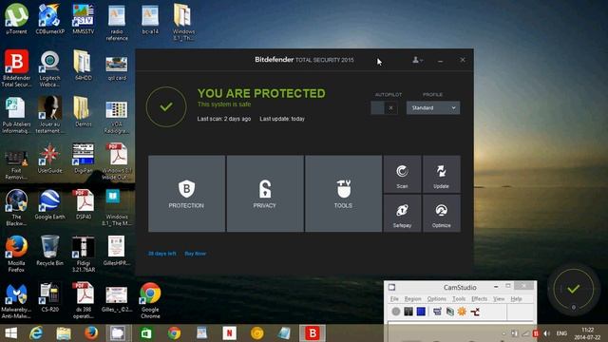Open the Windows Start button
The width and height of the screenshot is (608, 342).
10,333
